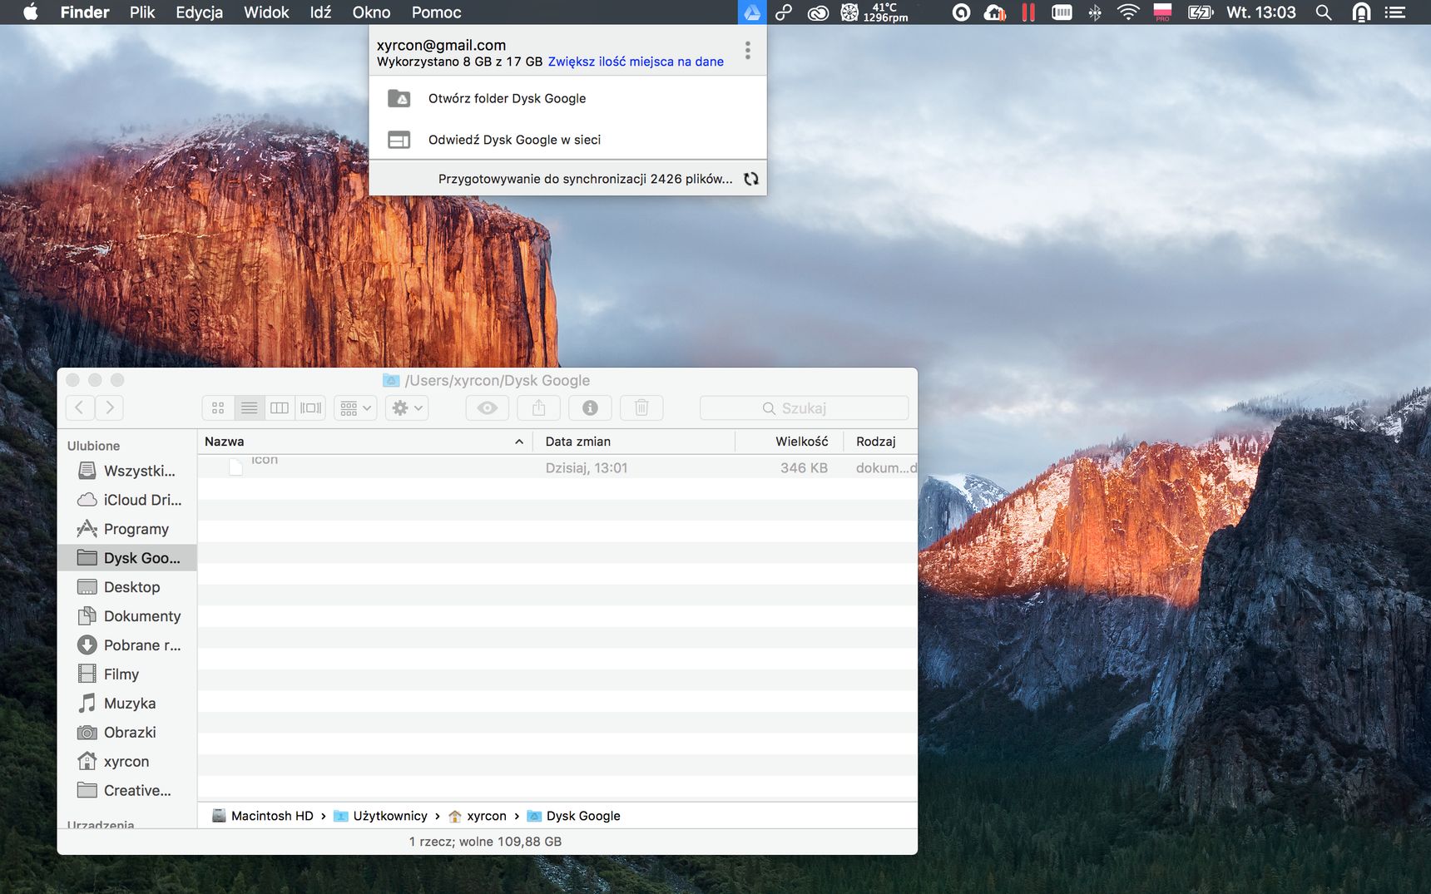Open Programy in the sidebar
This screenshot has height=894, width=1431.
click(x=127, y=529)
